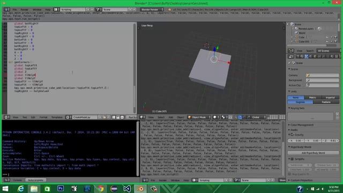Select None unit system

pyautogui.click(x=296, y=98)
